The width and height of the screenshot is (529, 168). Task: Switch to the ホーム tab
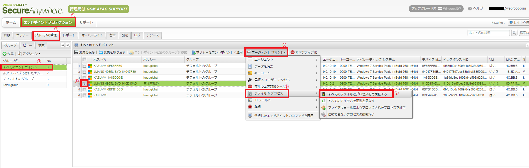click(x=11, y=22)
